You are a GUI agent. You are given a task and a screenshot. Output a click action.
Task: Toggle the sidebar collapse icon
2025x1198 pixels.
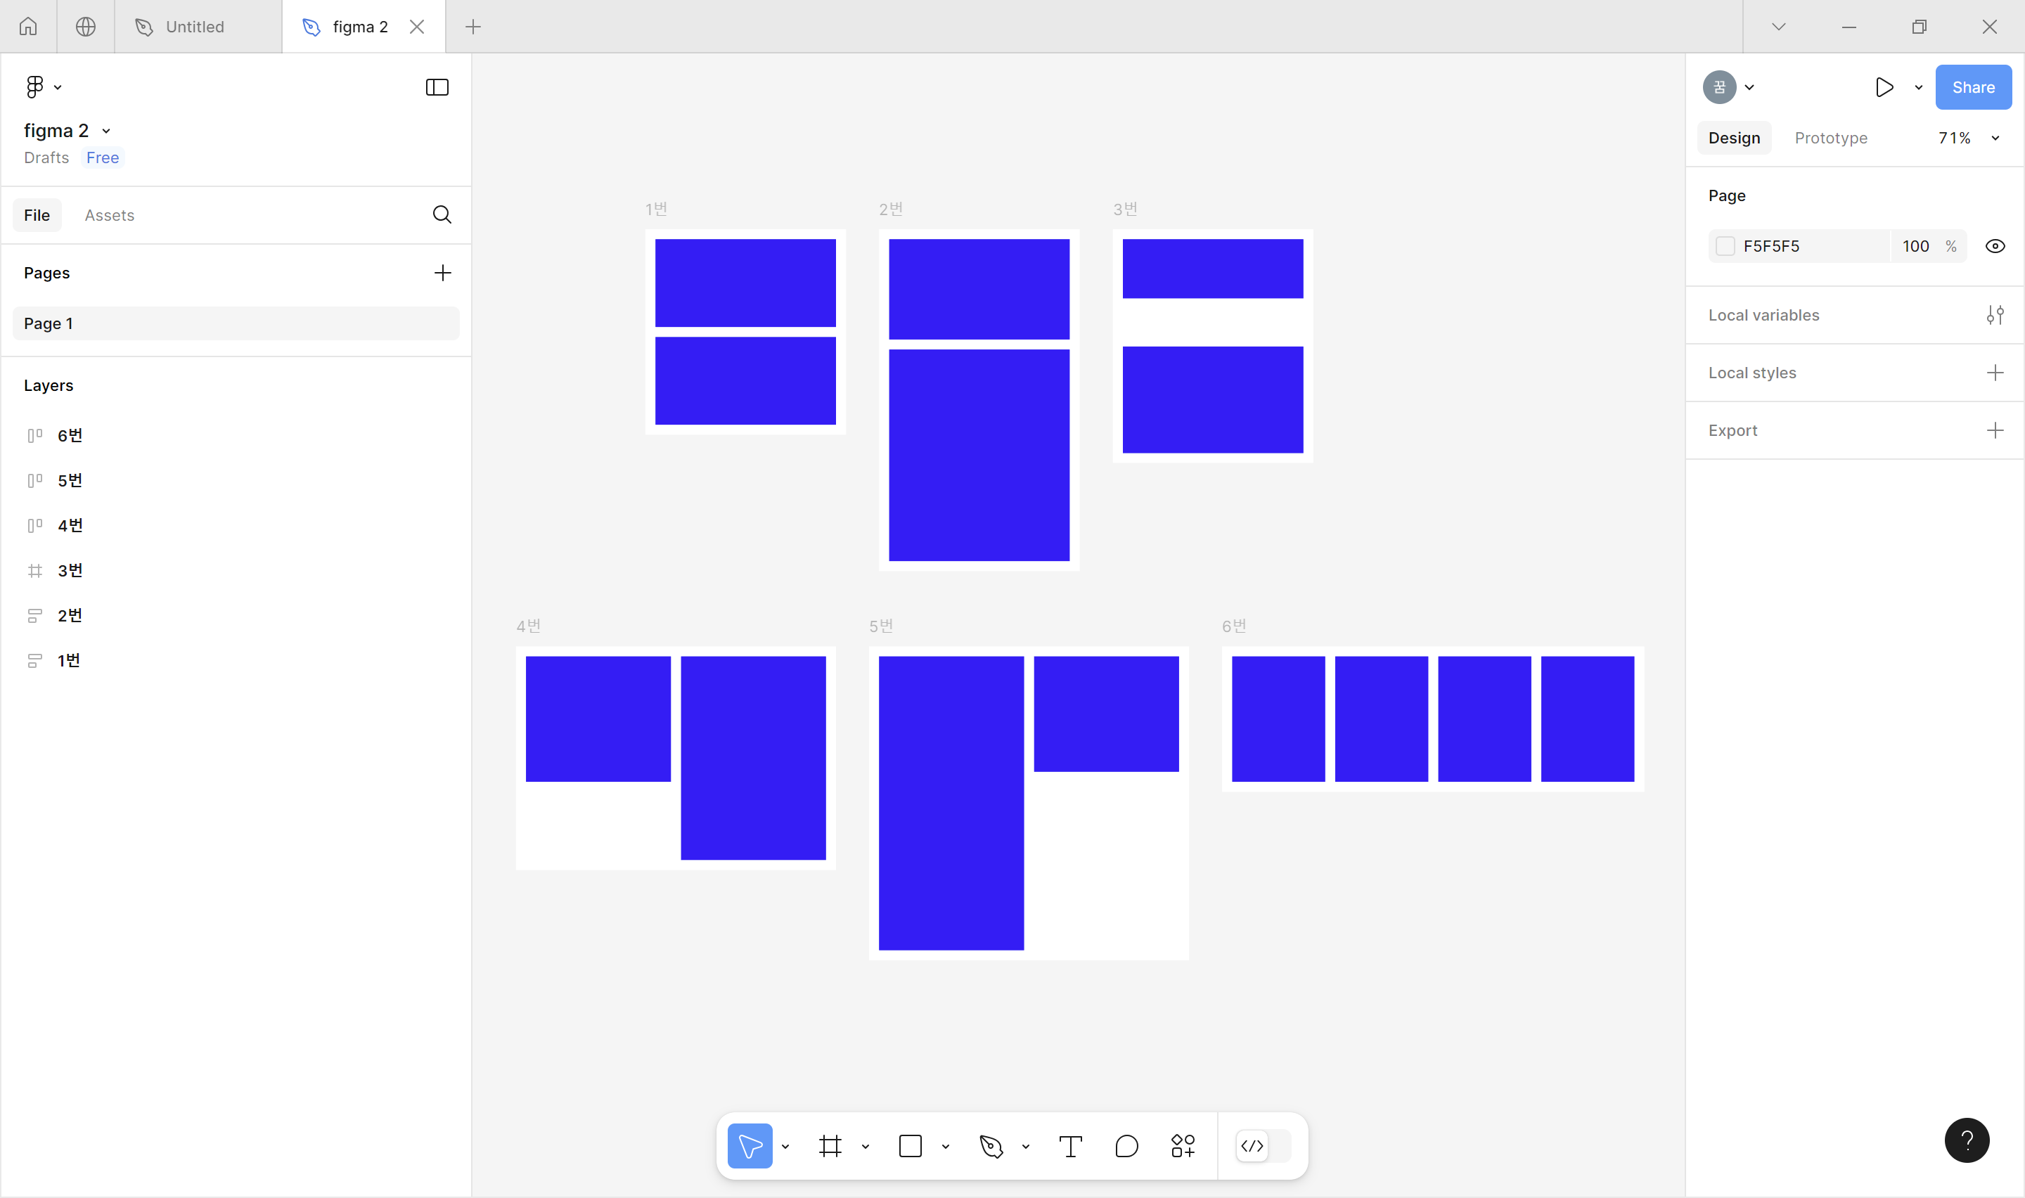click(x=437, y=87)
